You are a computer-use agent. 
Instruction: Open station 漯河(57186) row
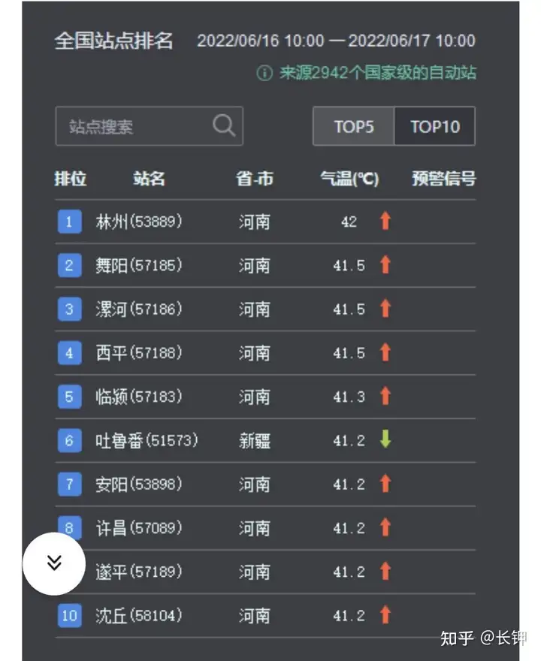point(265,309)
